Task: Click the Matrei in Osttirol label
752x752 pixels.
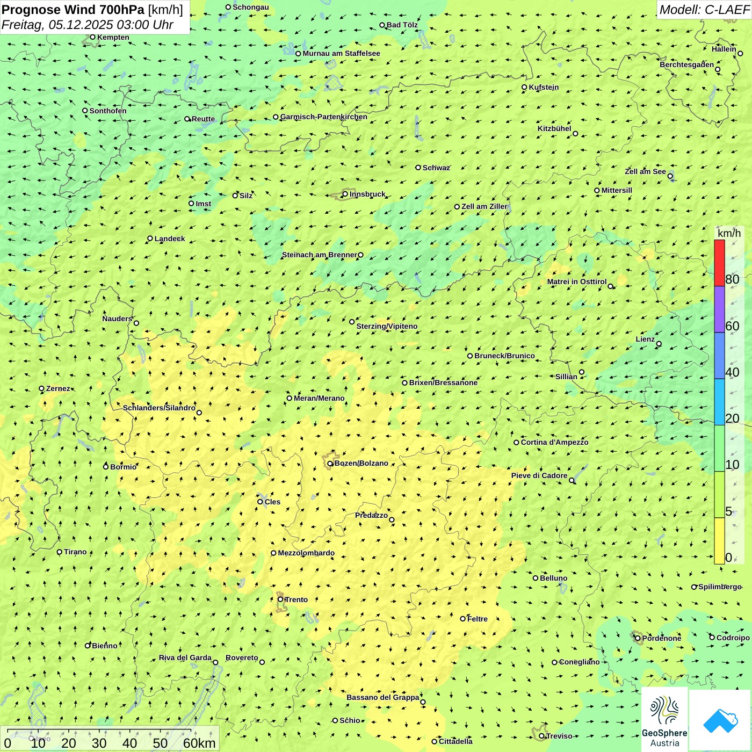Action: pos(577,281)
